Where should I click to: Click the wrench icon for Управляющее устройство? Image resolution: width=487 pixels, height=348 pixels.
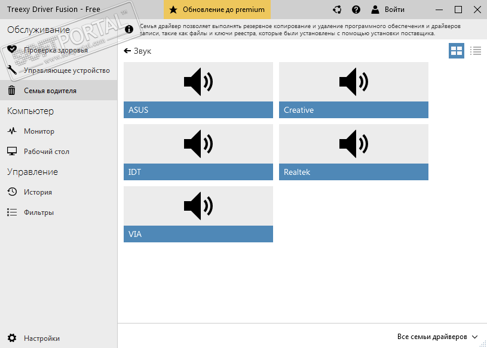[x=12, y=70]
